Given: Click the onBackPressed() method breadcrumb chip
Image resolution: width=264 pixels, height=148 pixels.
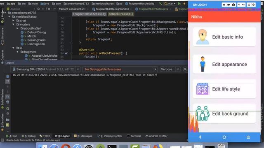Looking at the screenshot, I should click(x=121, y=14).
